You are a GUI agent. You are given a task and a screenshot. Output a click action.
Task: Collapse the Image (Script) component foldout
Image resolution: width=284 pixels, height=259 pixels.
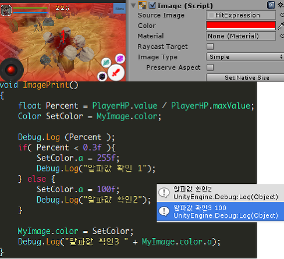point(133,5)
